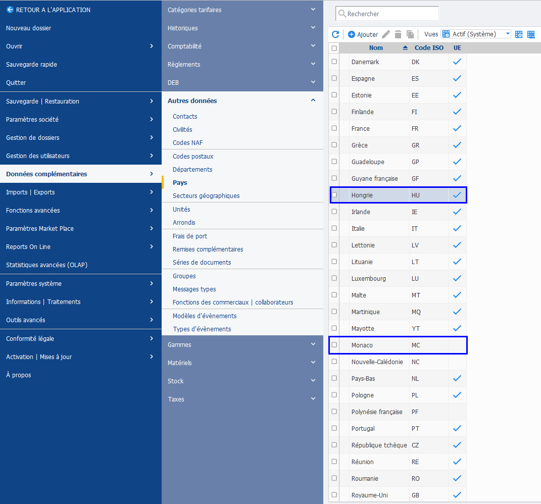Open Types d'évènements link
The width and height of the screenshot is (541, 504).
coord(202,329)
